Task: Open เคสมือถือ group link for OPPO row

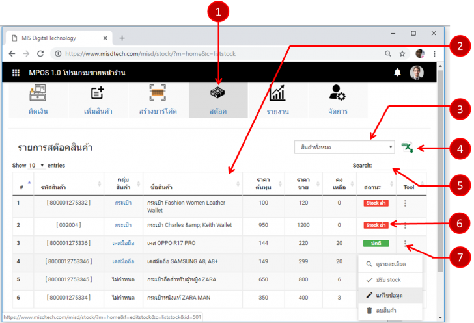Action: tap(123, 243)
